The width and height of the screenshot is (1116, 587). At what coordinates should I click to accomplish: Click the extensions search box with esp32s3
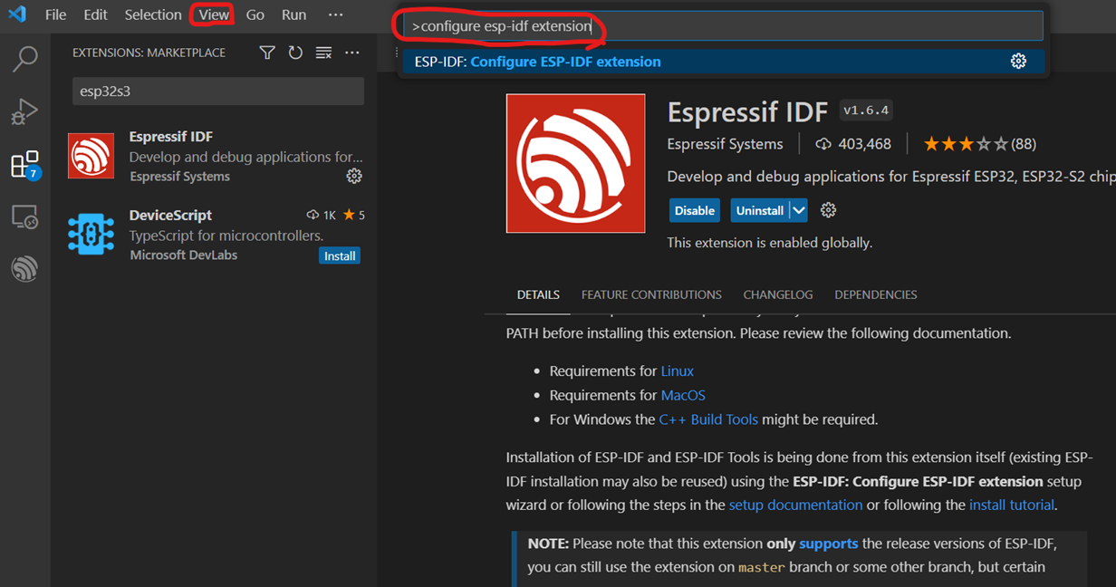pyautogui.click(x=218, y=91)
